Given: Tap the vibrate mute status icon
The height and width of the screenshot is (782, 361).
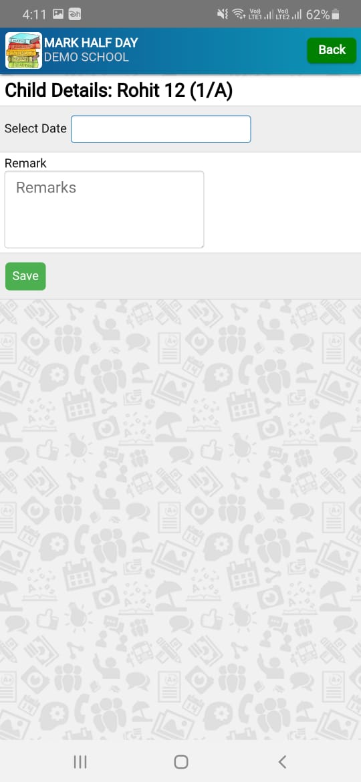Looking at the screenshot, I should click(x=223, y=15).
